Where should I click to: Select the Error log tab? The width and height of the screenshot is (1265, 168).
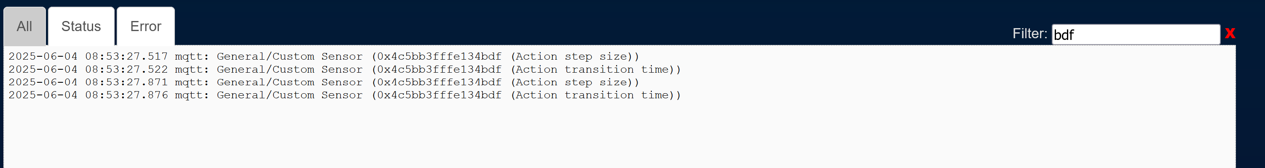click(146, 26)
